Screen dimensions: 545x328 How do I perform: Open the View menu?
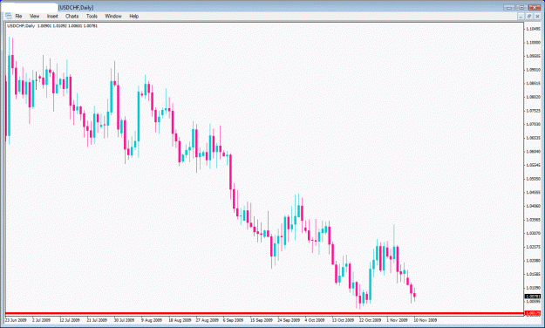coord(34,16)
